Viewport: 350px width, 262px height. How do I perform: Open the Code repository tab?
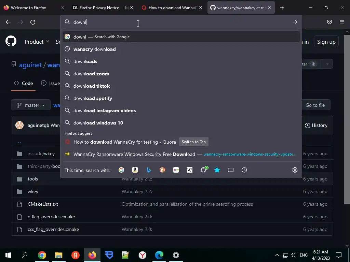[23, 83]
